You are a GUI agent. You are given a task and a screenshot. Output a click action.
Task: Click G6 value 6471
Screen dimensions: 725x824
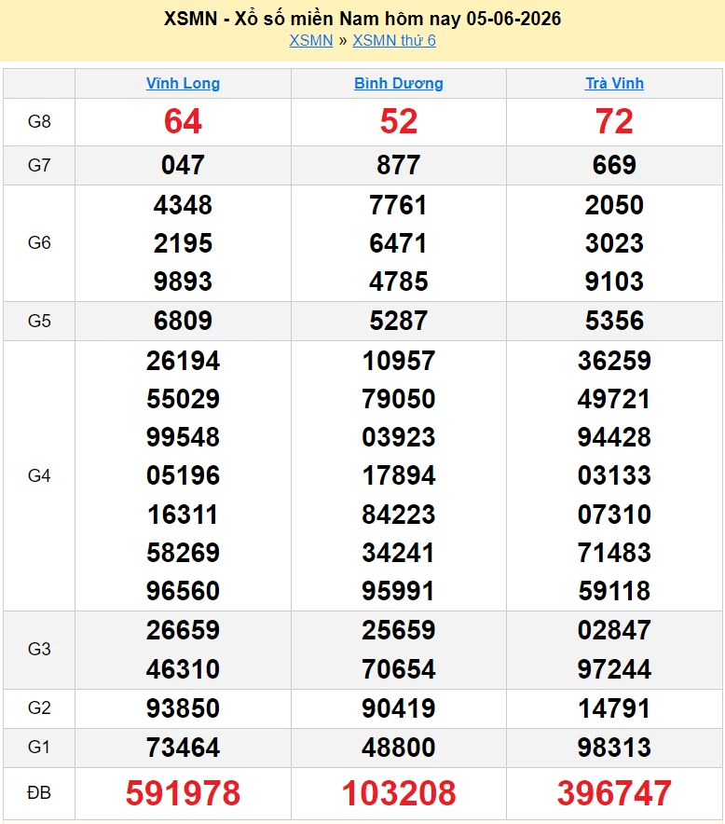tap(399, 243)
